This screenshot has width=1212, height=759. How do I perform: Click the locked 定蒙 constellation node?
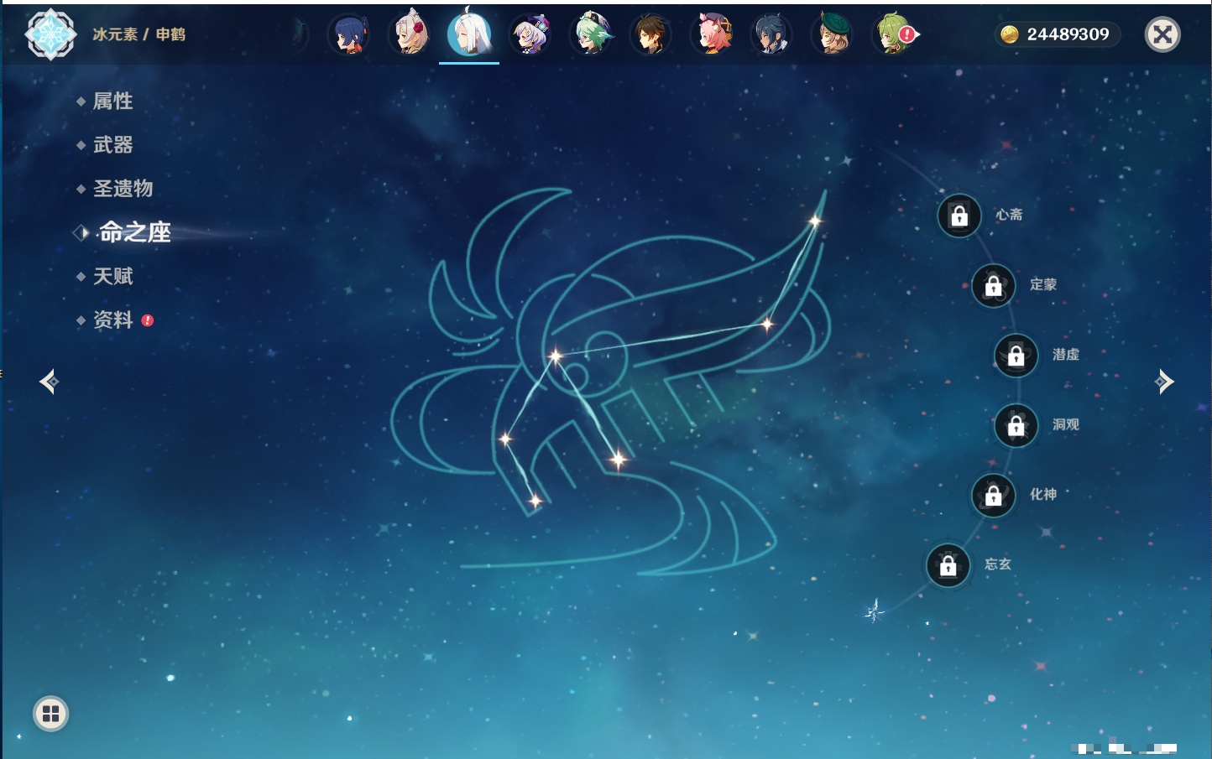(994, 286)
